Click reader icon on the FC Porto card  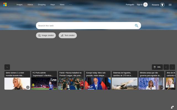(54, 87)
